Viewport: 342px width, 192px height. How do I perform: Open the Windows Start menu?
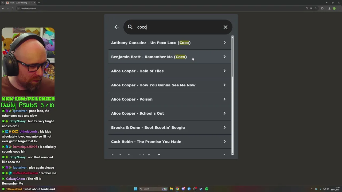(x=135, y=189)
